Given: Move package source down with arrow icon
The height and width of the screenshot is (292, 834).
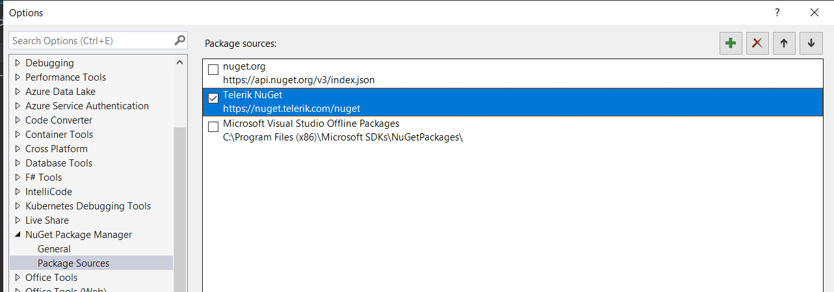Looking at the screenshot, I should point(811,43).
